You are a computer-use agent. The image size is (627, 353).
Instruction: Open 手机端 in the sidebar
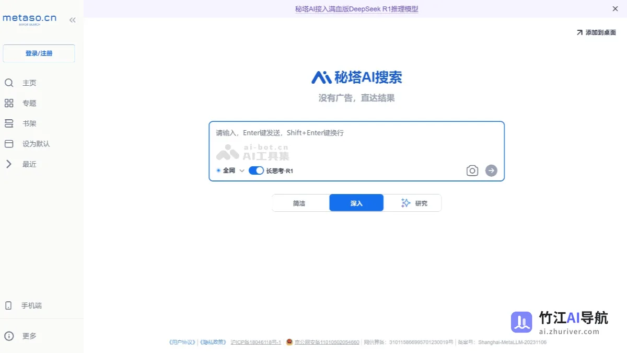tap(31, 305)
